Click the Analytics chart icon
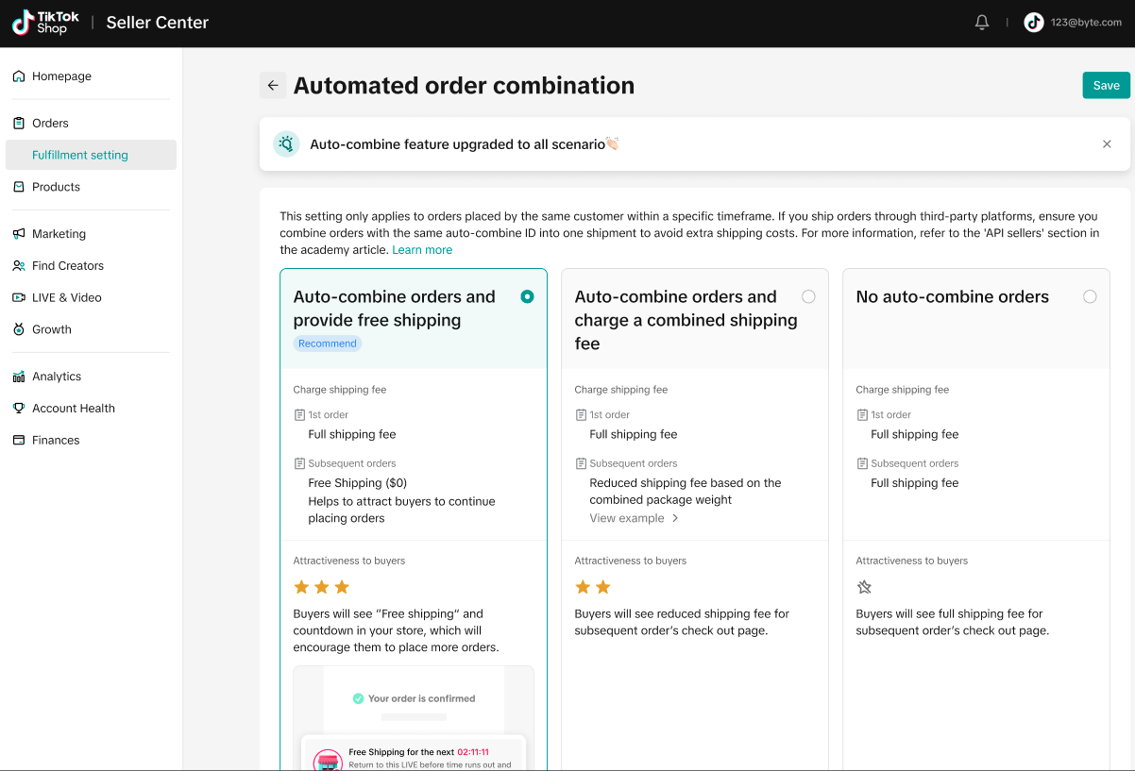The image size is (1135, 771). (19, 377)
